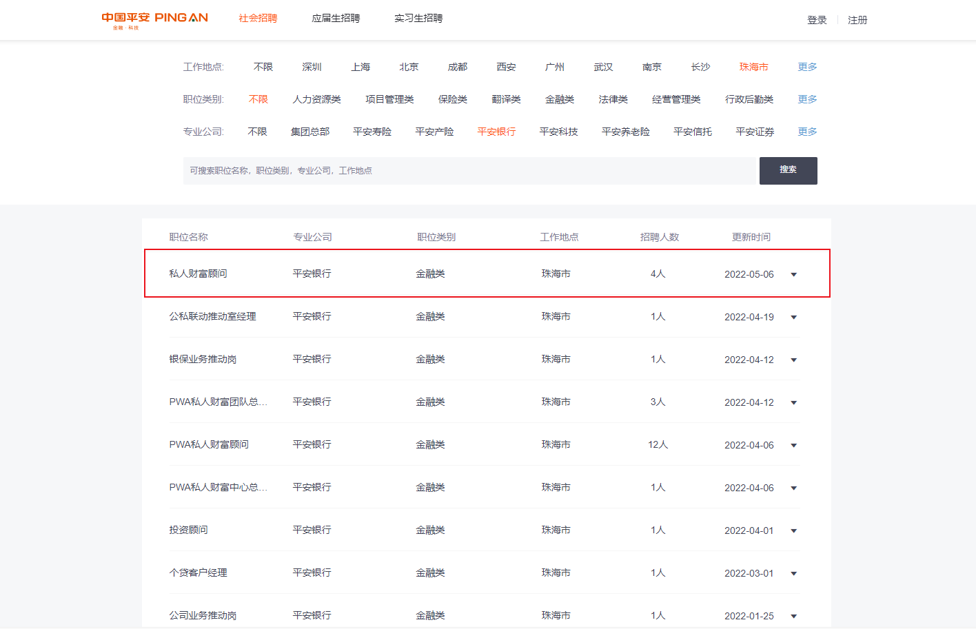976x629 pixels.
Task: Click the 注册 link
Action: 857,20
